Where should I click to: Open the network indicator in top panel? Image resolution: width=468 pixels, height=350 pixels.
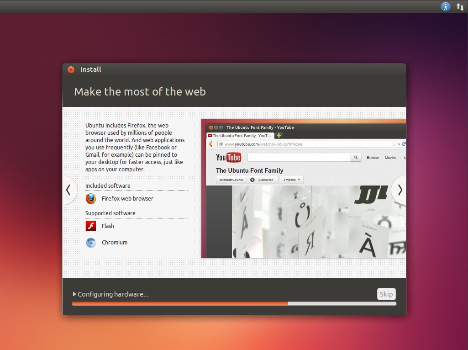point(460,6)
